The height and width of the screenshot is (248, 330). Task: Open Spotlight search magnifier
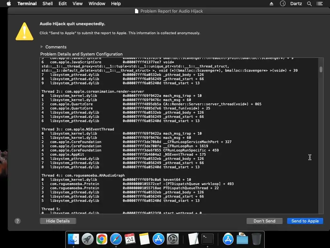click(x=309, y=4)
